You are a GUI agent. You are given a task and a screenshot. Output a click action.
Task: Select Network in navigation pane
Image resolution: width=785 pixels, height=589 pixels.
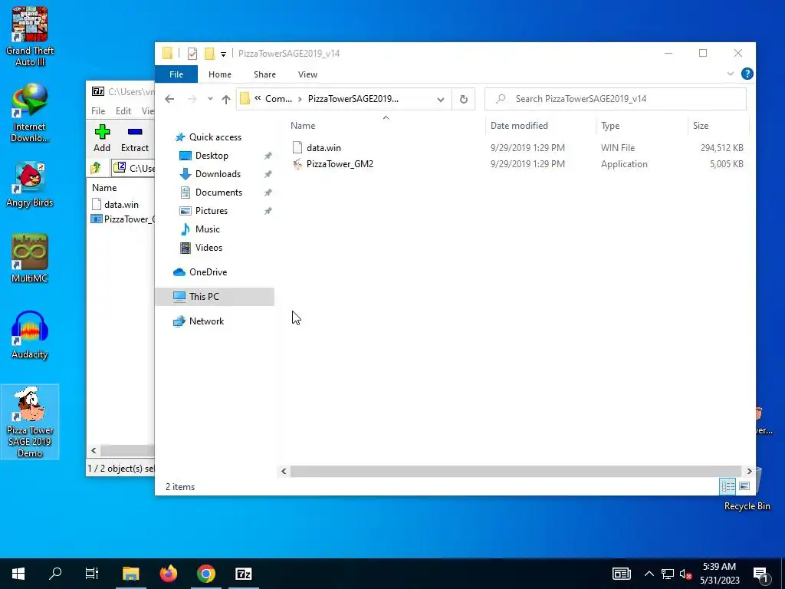coord(206,321)
